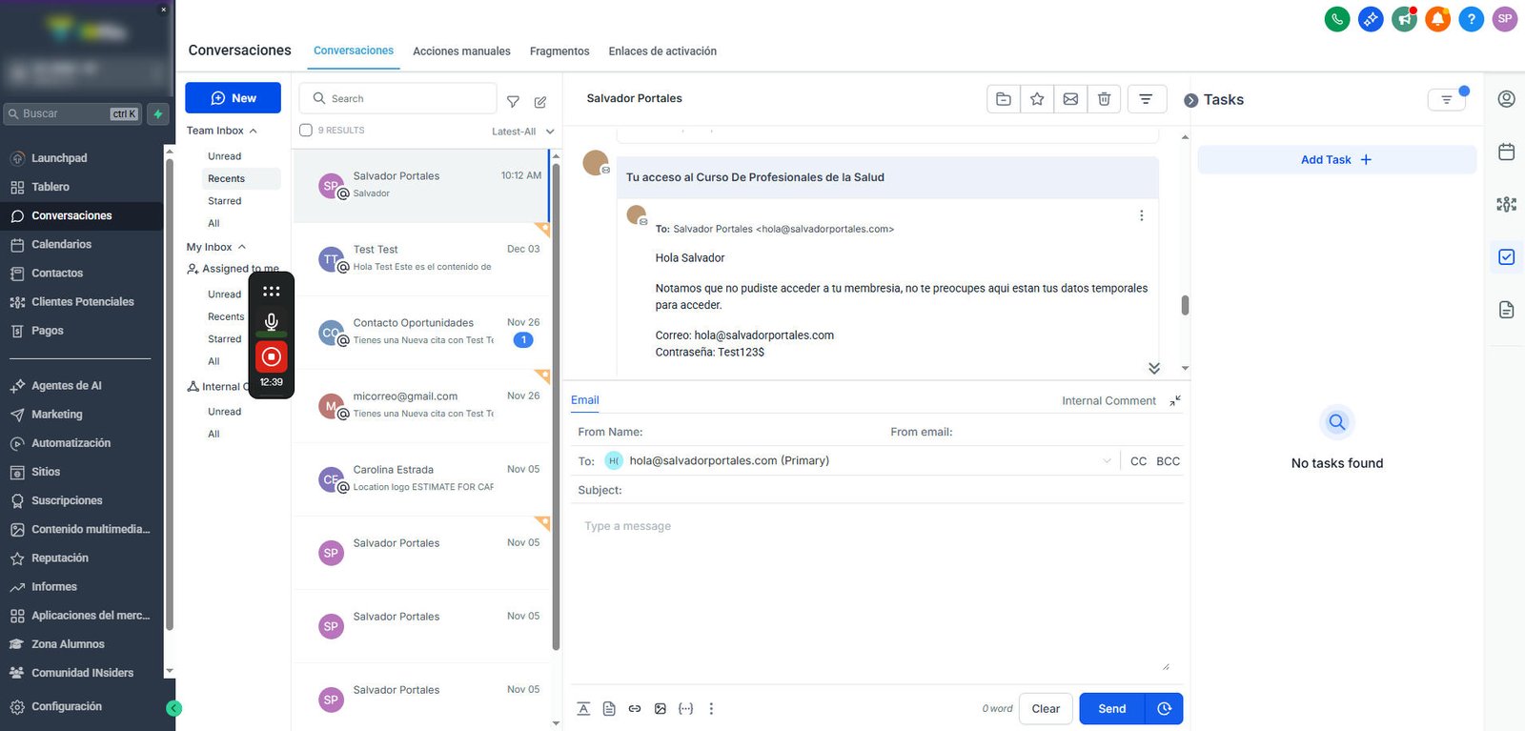
Task: Clear the message composer
Action: [x=1046, y=709]
